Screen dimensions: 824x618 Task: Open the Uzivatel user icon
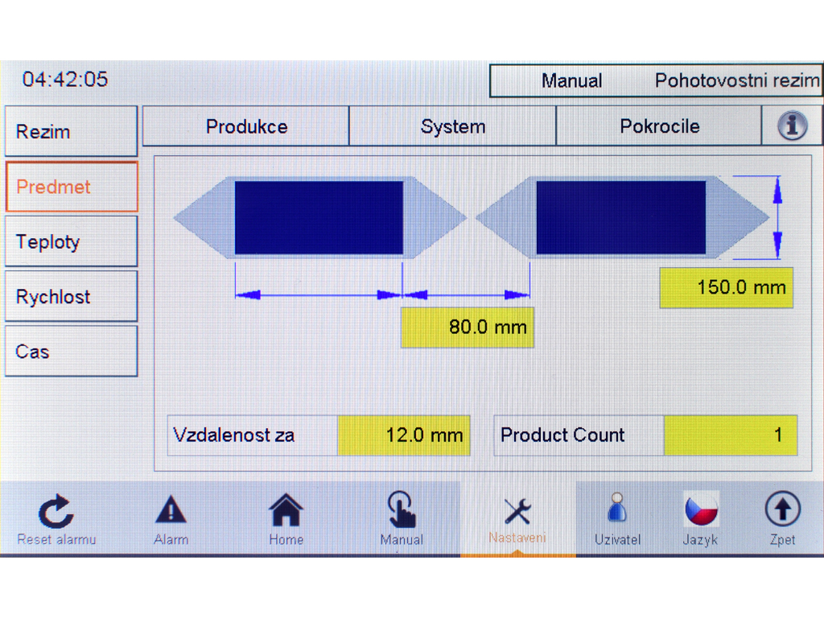pyautogui.click(x=617, y=509)
